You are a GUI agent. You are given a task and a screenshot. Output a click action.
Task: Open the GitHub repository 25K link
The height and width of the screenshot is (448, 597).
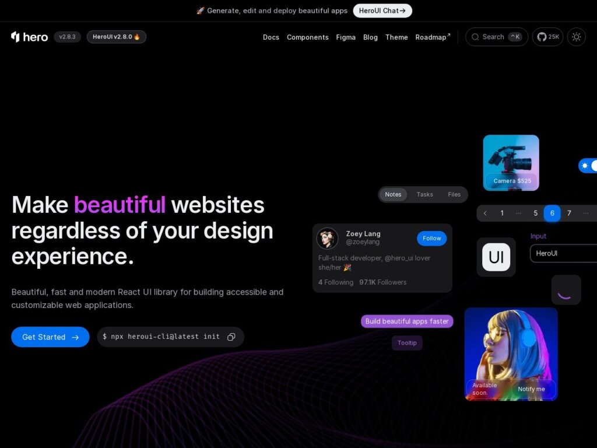point(547,37)
